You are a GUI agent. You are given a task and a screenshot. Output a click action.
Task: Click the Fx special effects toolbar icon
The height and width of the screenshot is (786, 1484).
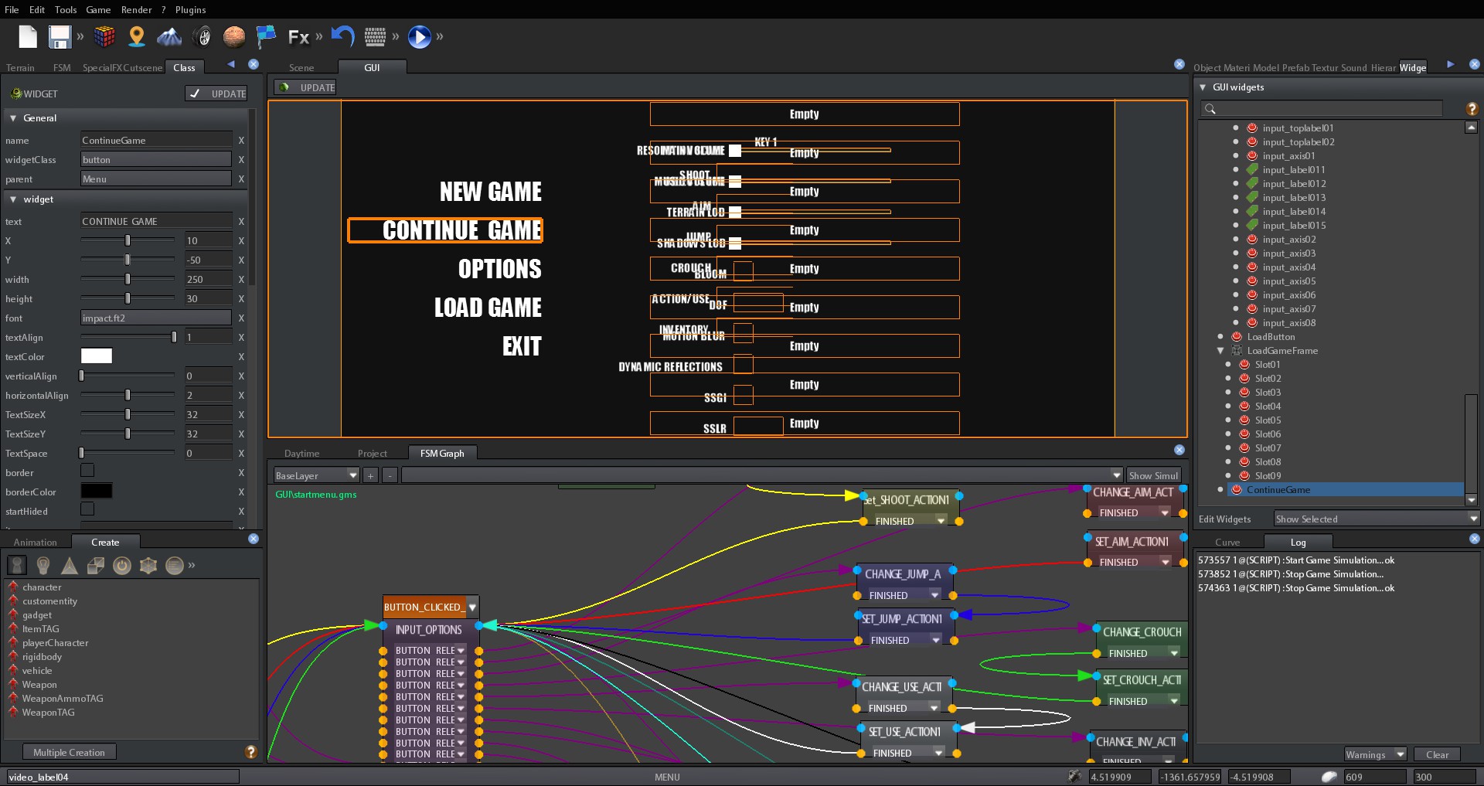pyautogui.click(x=298, y=36)
